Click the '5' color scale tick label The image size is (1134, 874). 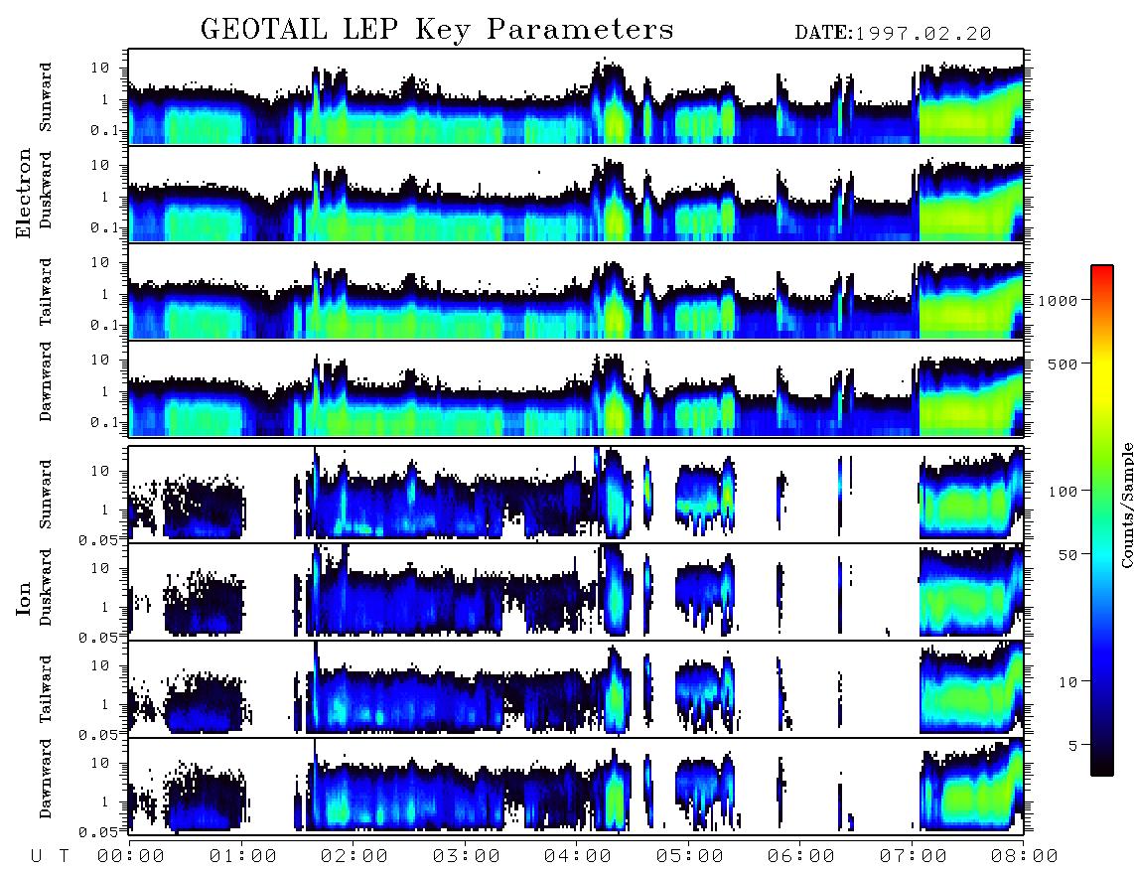point(1072,745)
